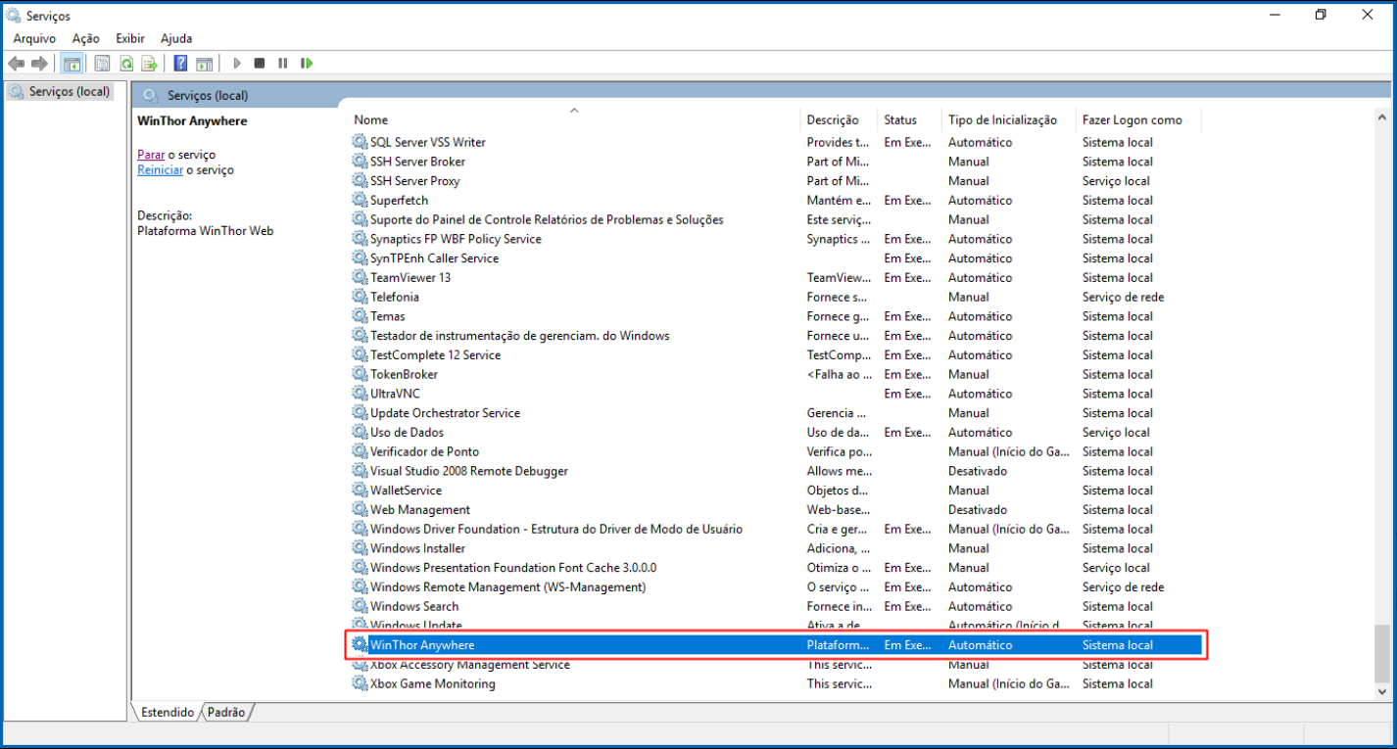Click the Stop Service square icon
The image size is (1397, 749).
260,64
